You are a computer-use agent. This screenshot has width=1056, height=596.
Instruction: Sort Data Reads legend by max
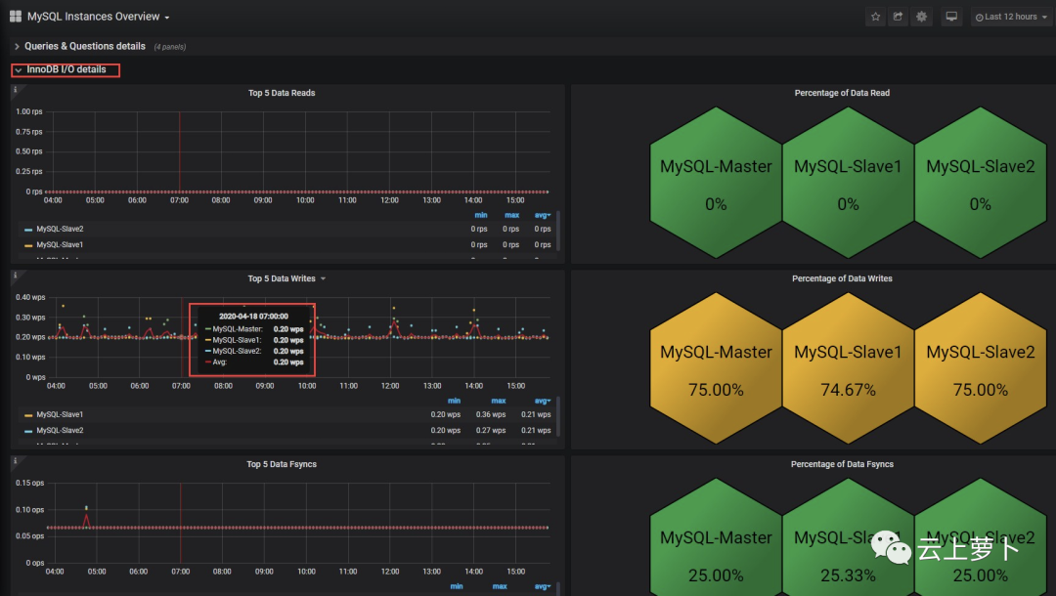511,215
